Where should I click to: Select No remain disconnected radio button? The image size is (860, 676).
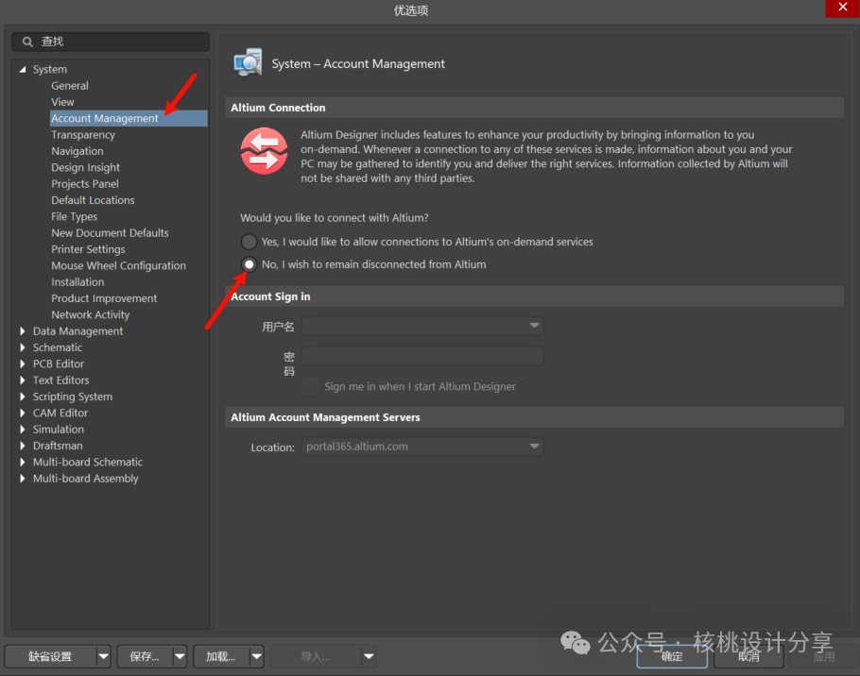point(249,264)
